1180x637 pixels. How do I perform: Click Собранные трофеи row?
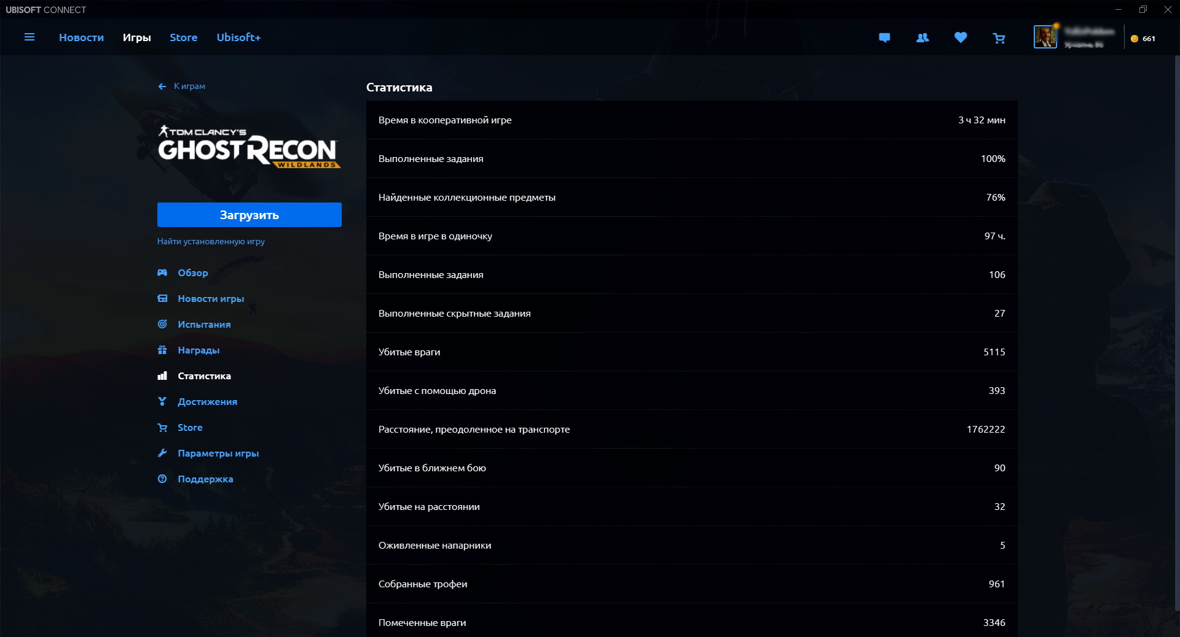[691, 584]
